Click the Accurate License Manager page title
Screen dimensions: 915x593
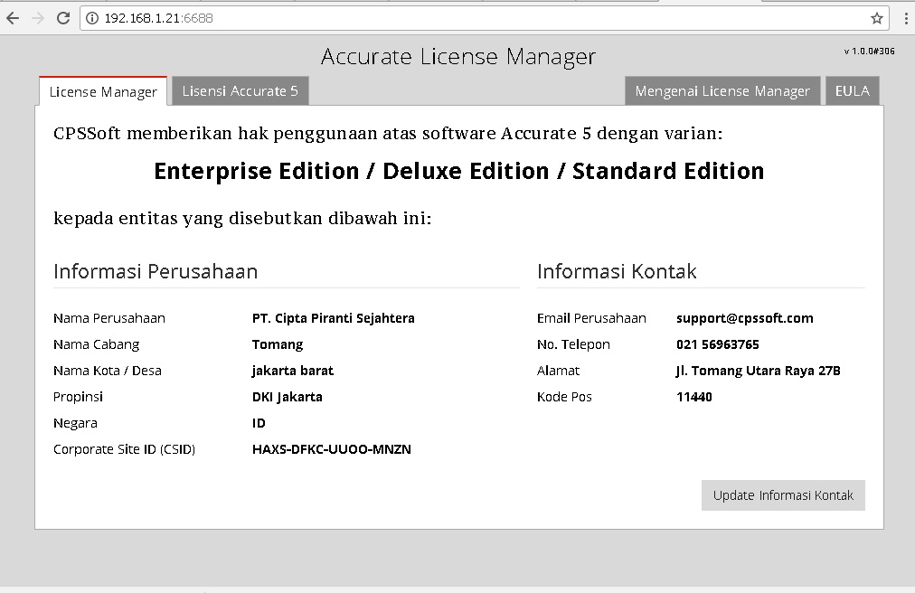[458, 57]
